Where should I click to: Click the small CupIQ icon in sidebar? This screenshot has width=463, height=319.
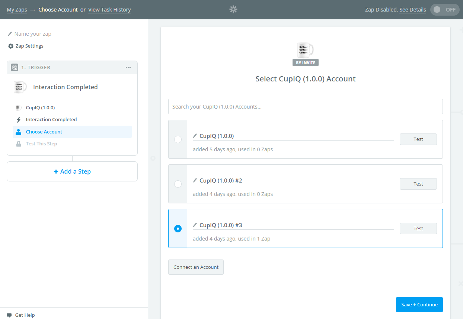tap(18, 108)
